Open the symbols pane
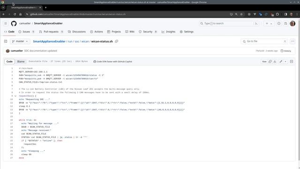The width and height of the screenshot is (300, 169). point(292,61)
